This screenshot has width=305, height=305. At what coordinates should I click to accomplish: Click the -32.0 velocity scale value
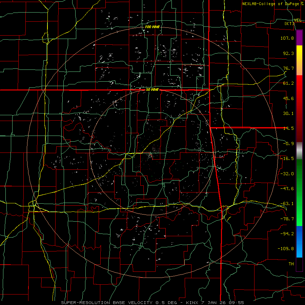click(287, 174)
